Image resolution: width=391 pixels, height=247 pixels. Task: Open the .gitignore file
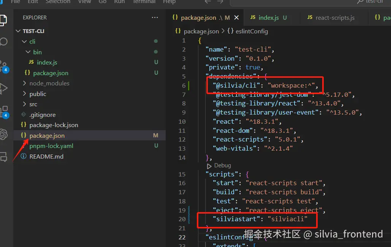click(43, 115)
